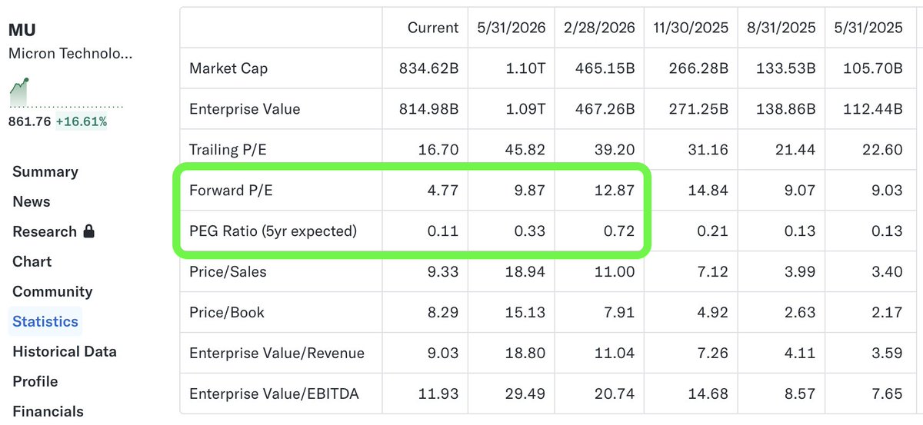Click the 1.10T market cap value
The width and height of the screenshot is (923, 425).
point(526,68)
